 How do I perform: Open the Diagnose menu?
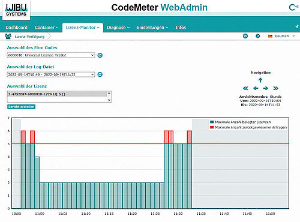(118, 28)
